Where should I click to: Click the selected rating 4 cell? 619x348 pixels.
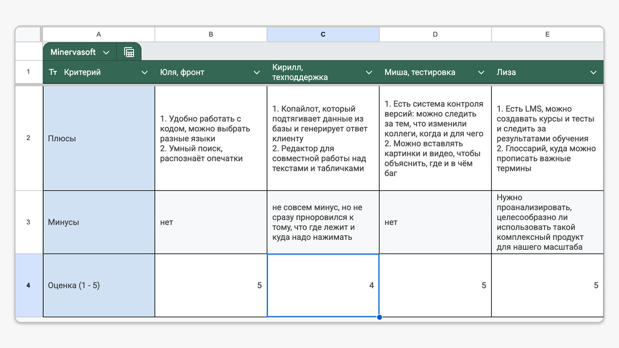point(323,285)
